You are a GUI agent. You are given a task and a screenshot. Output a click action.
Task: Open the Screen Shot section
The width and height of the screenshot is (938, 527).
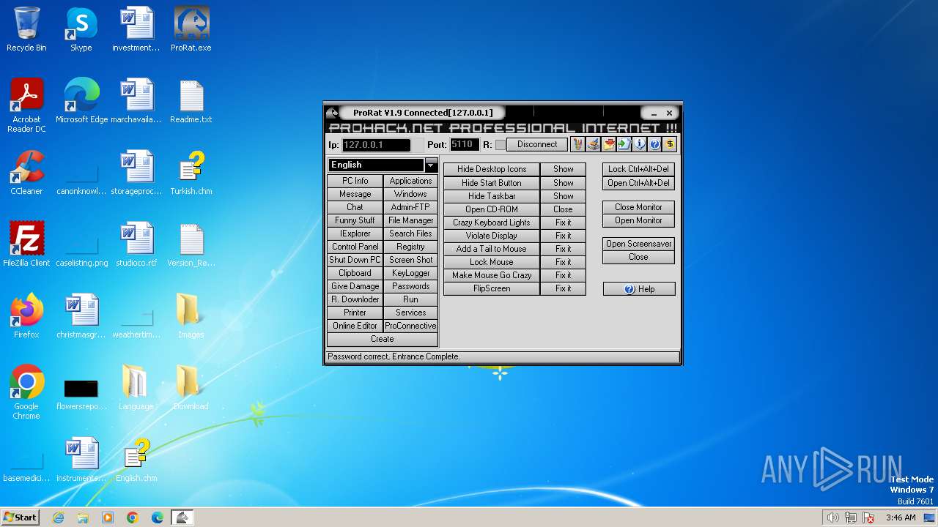410,260
